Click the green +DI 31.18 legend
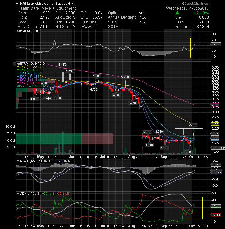 tap(49, 194)
